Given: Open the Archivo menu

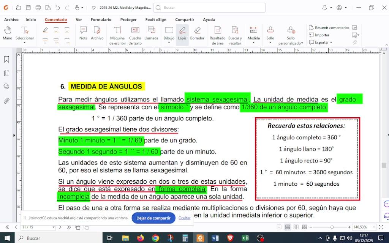Looking at the screenshot, I should pos(11,20).
